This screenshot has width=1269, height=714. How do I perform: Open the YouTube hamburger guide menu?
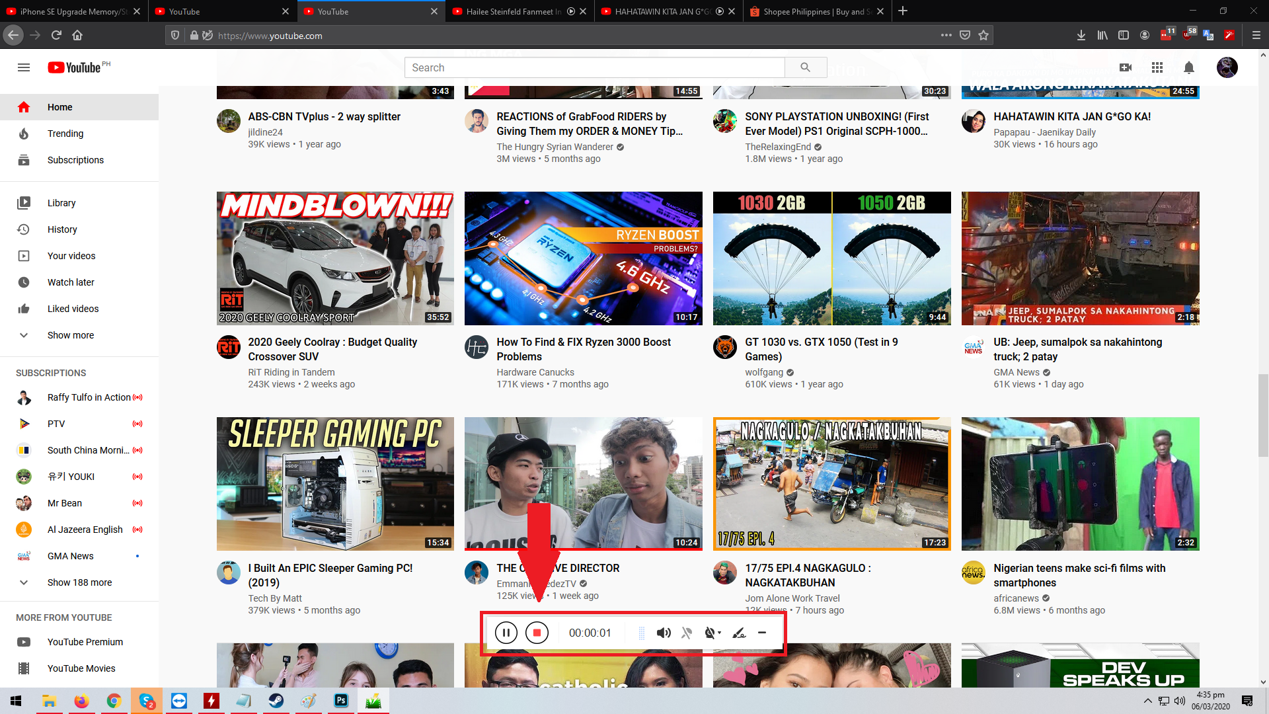24,67
